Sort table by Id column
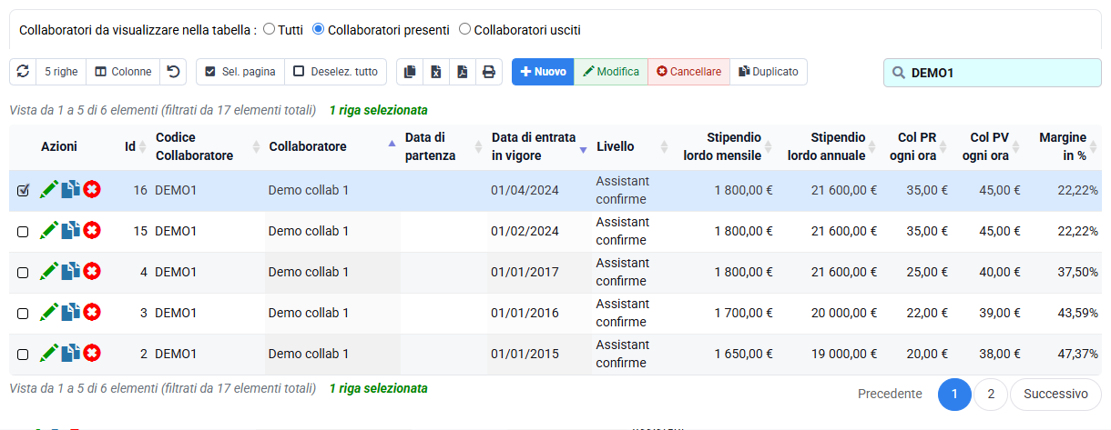This screenshot has width=1111, height=430. pyautogui.click(x=130, y=146)
